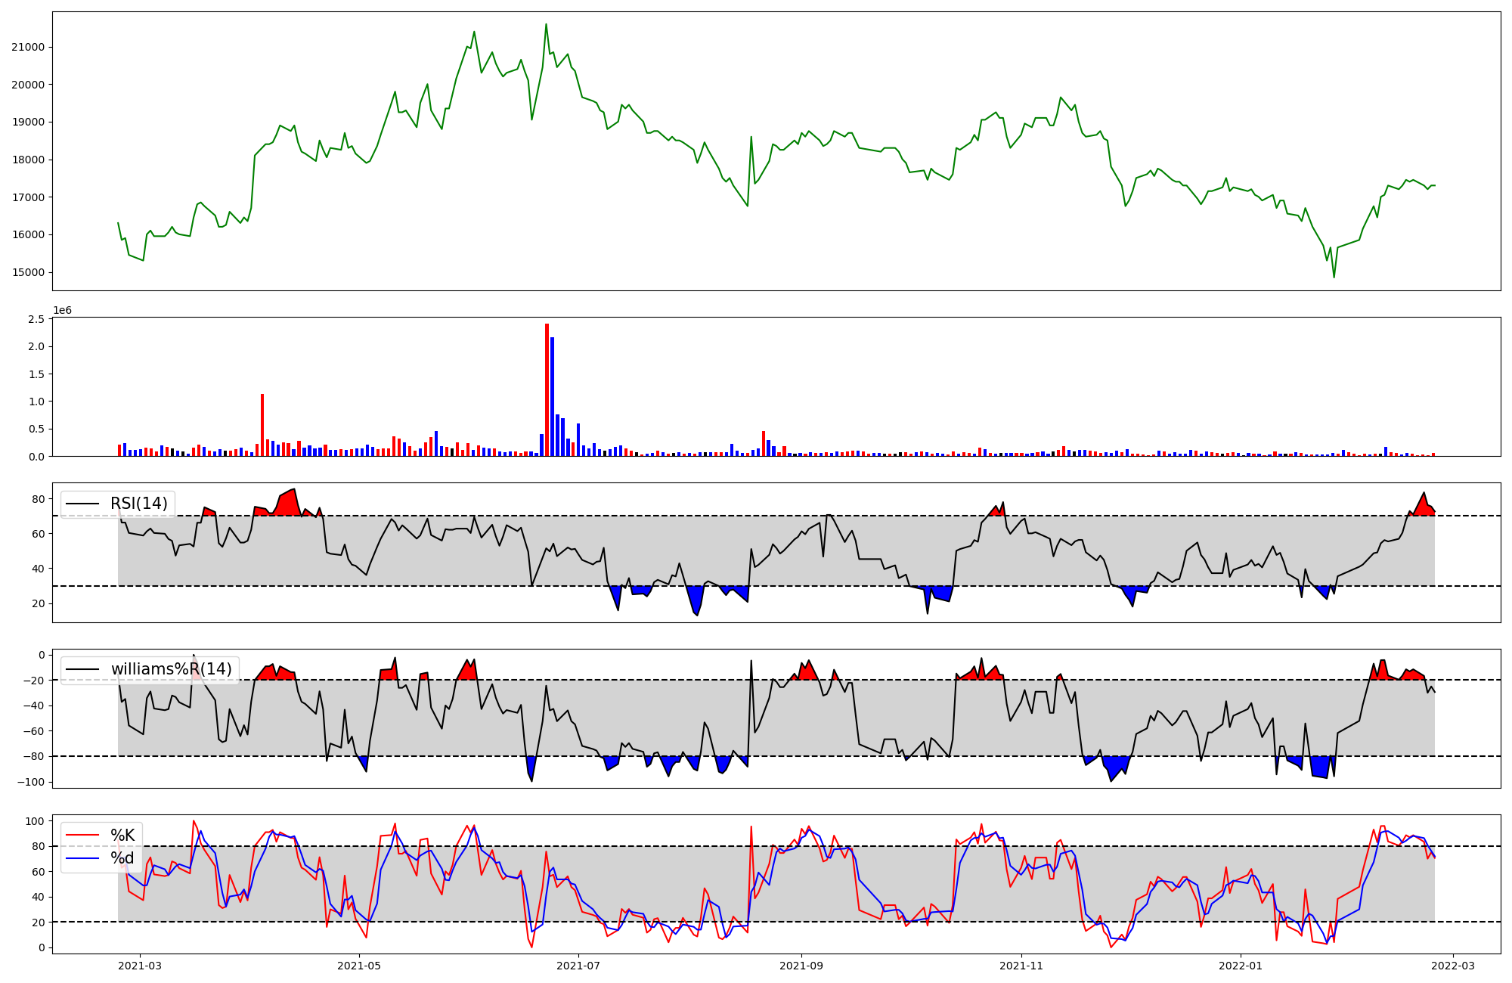Viewport: 1512px width, 983px height.
Task: Click the black RSI legend line sample
Action: (x=82, y=504)
